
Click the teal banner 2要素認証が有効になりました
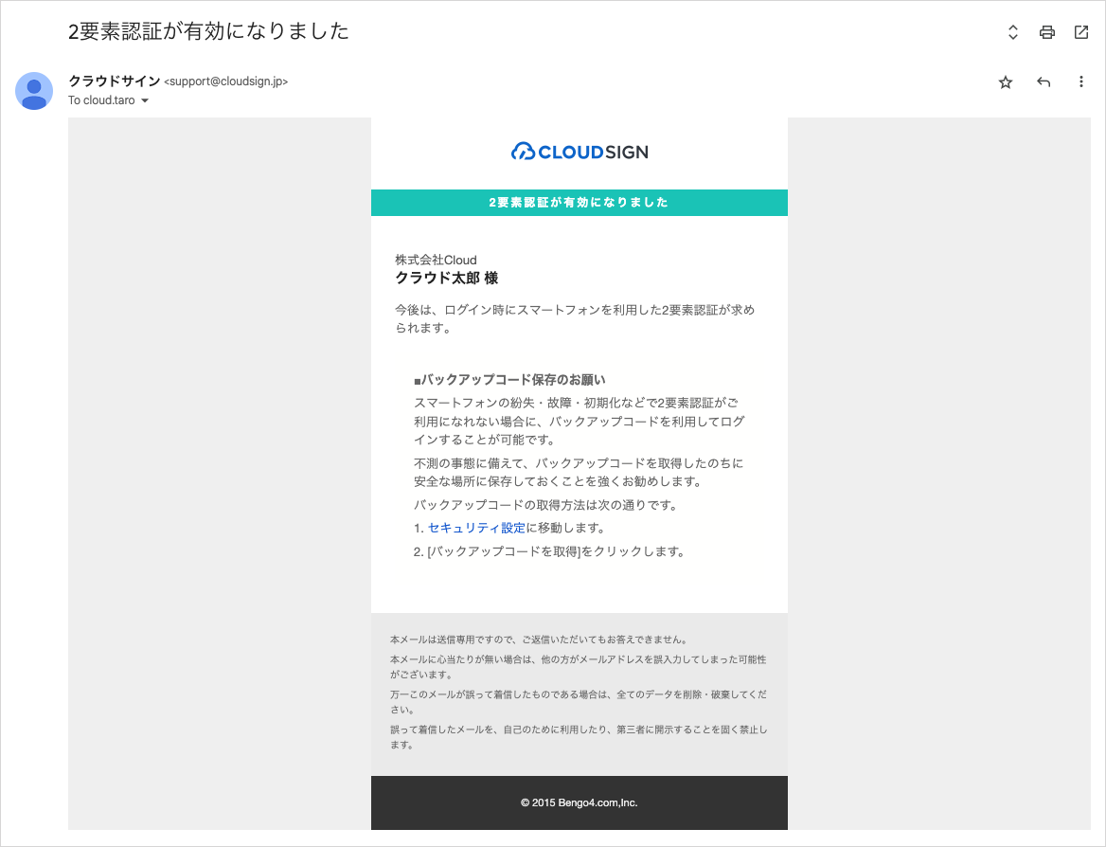coord(580,203)
